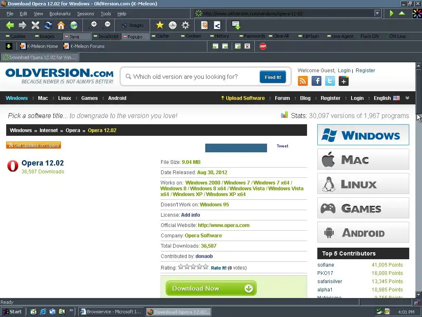Screen dimensions: 422x317
Task: Switch to Browservice Microsoft taskbar window
Action: pyautogui.click(x=111, y=312)
